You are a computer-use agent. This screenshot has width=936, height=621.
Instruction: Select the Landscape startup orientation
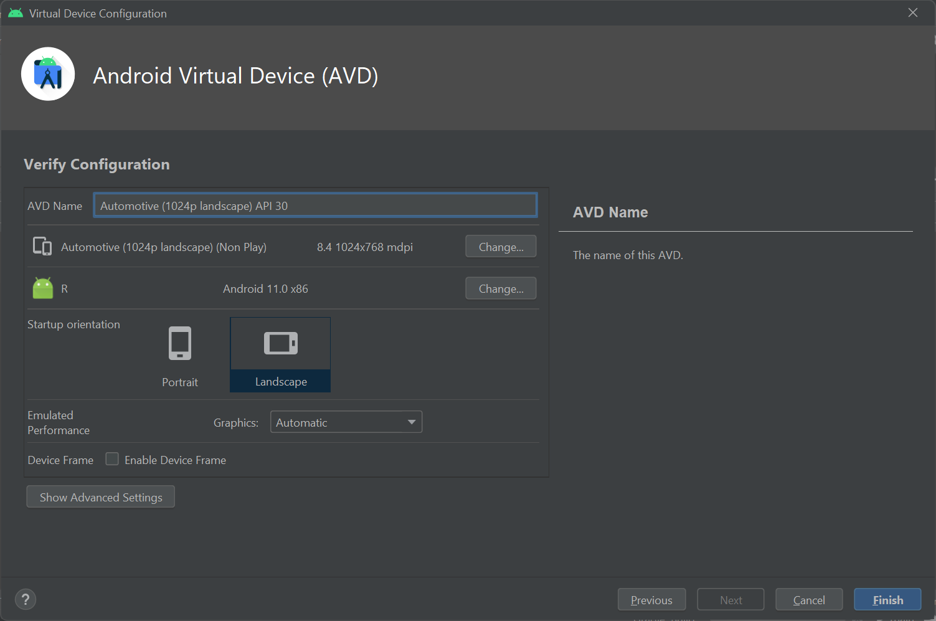pyautogui.click(x=280, y=354)
